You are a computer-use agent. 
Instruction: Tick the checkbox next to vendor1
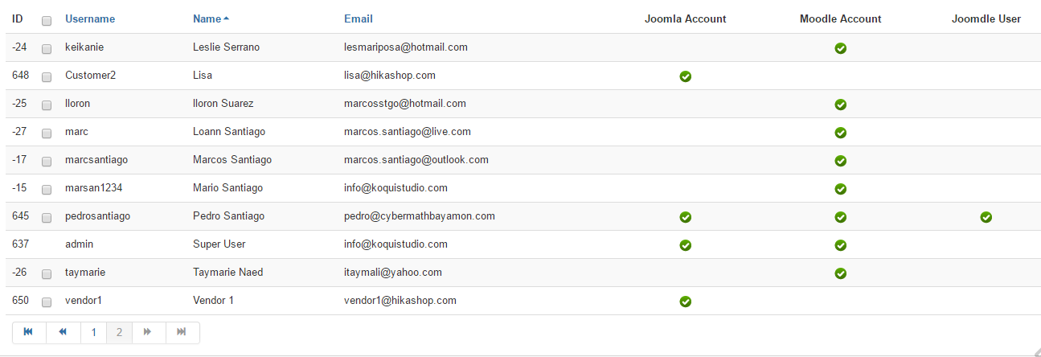pyautogui.click(x=47, y=302)
